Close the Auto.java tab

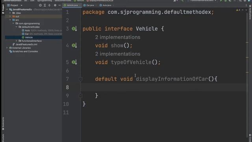click(x=113, y=5)
